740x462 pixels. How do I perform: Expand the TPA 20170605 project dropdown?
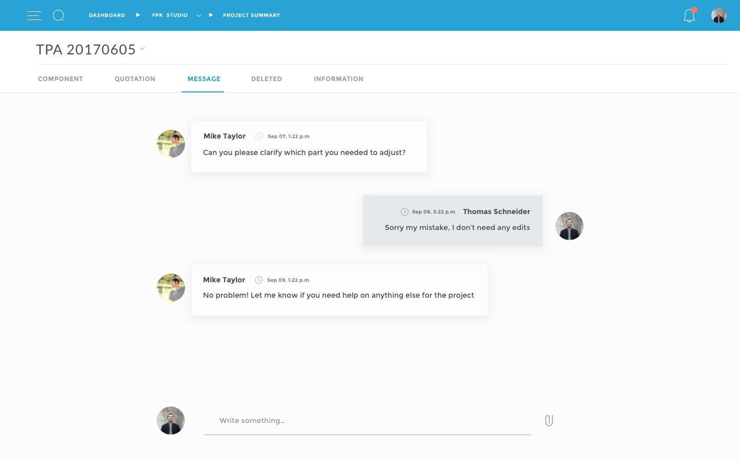[x=142, y=49]
